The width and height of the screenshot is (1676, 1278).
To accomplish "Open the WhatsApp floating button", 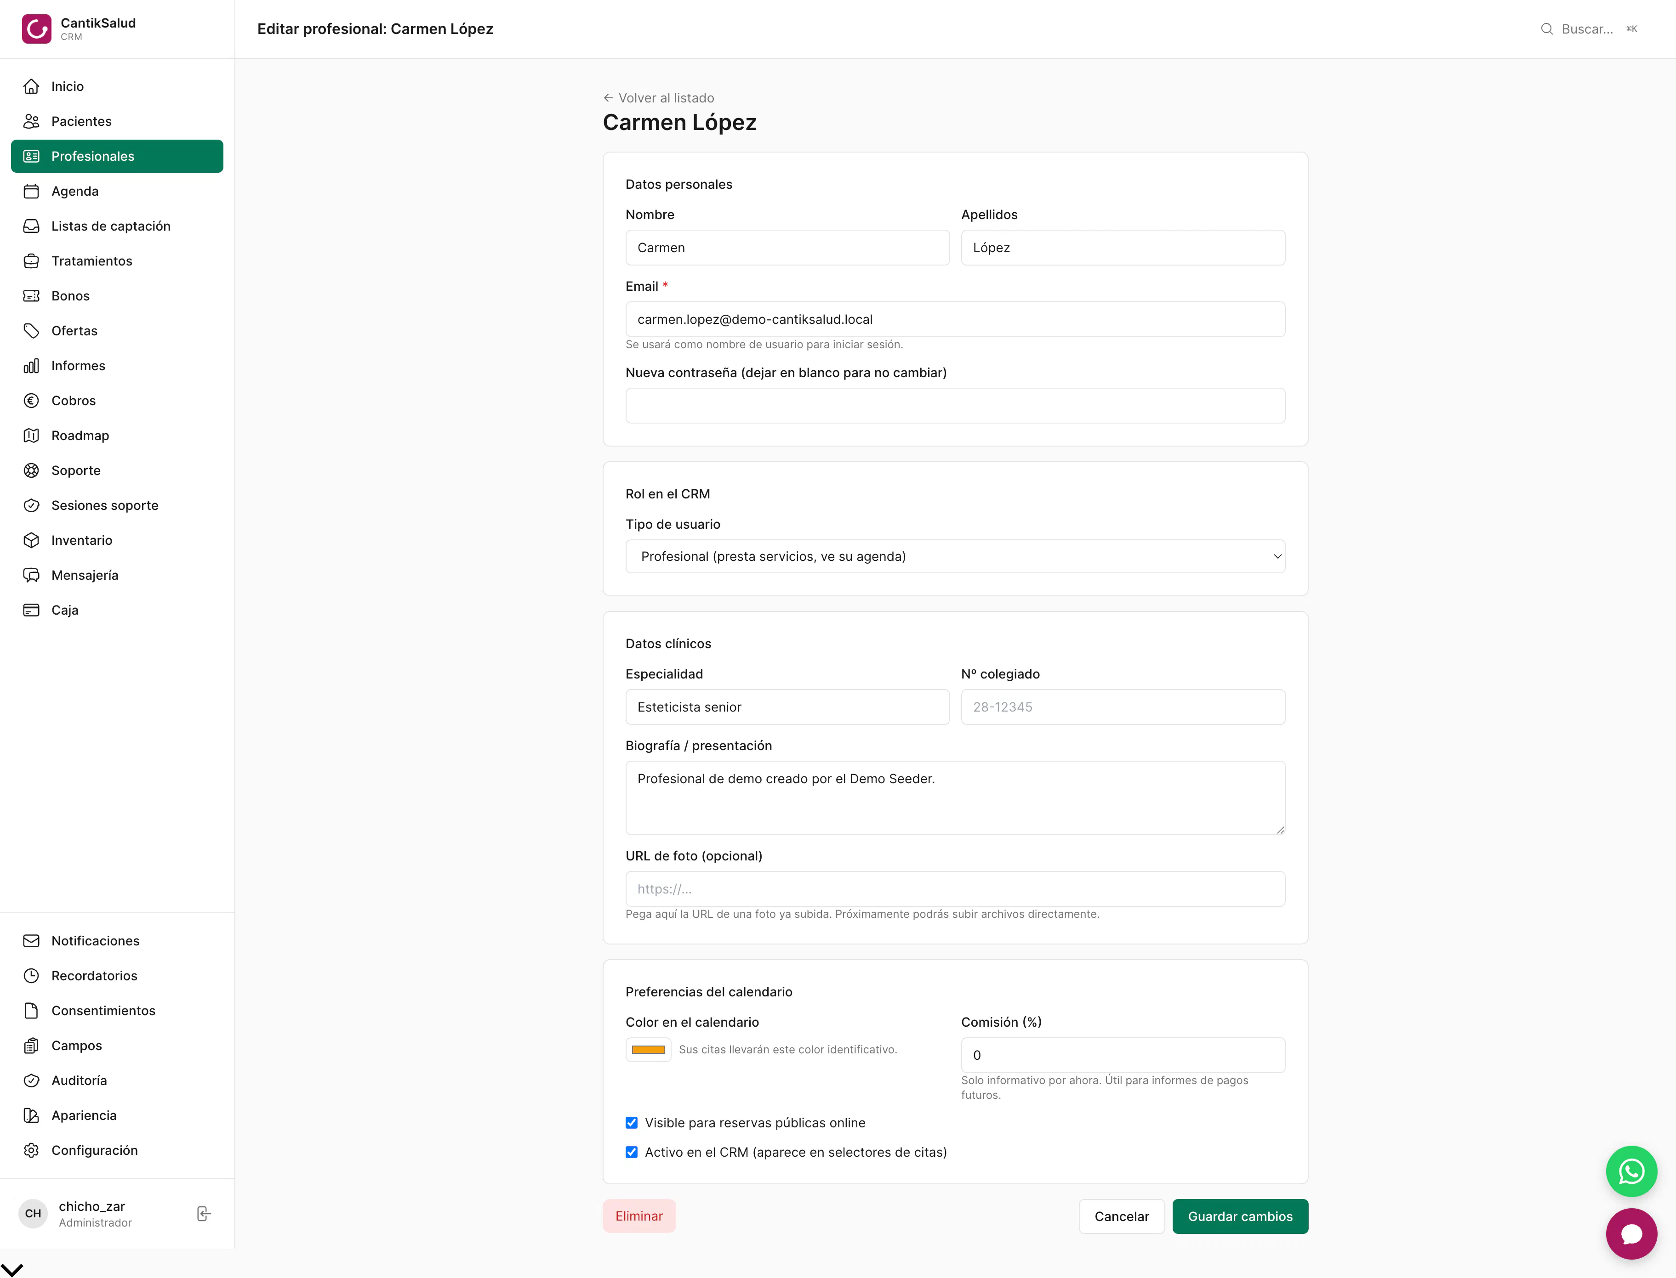I will (x=1631, y=1171).
